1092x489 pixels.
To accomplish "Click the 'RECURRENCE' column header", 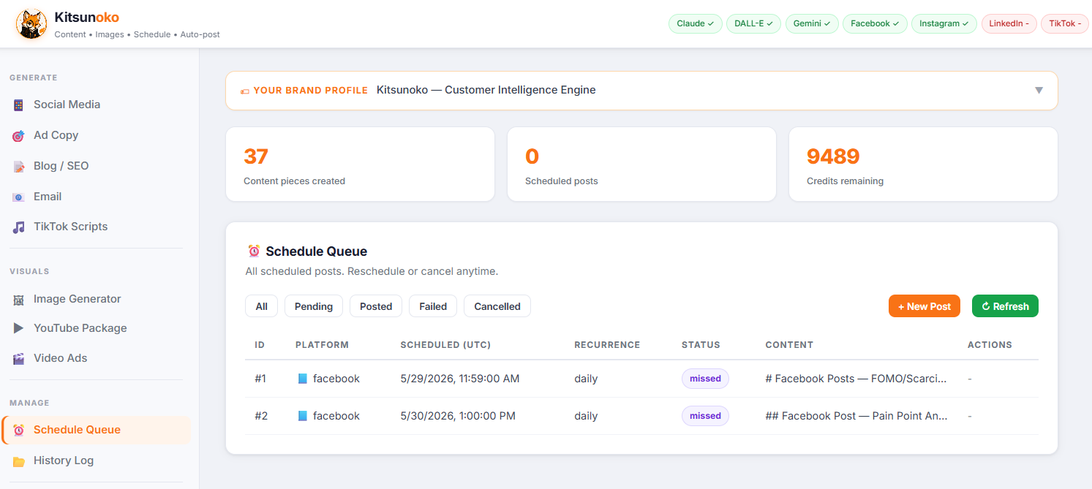I will pyautogui.click(x=607, y=344).
